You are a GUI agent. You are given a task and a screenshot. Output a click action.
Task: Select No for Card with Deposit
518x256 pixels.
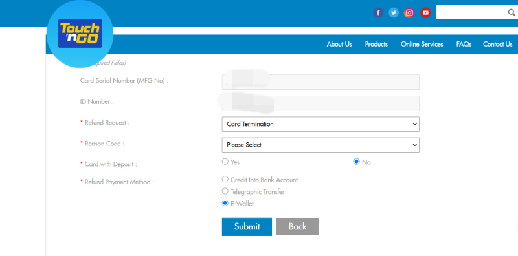(356, 162)
